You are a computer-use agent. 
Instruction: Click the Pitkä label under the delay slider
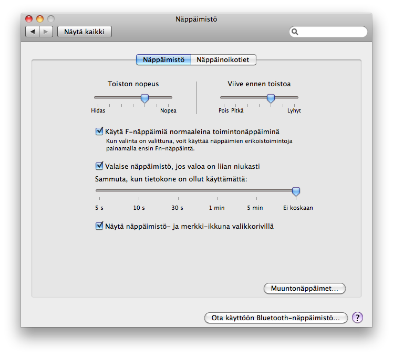click(237, 110)
